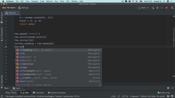Choose setposition completion suggestion

[59, 64]
